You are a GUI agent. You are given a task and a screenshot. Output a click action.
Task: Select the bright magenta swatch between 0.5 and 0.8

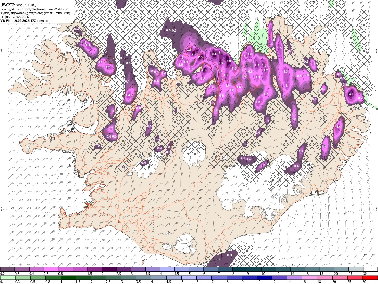coord(51,270)
